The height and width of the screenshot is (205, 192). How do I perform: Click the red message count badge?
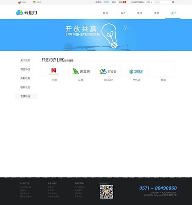click(125, 2)
